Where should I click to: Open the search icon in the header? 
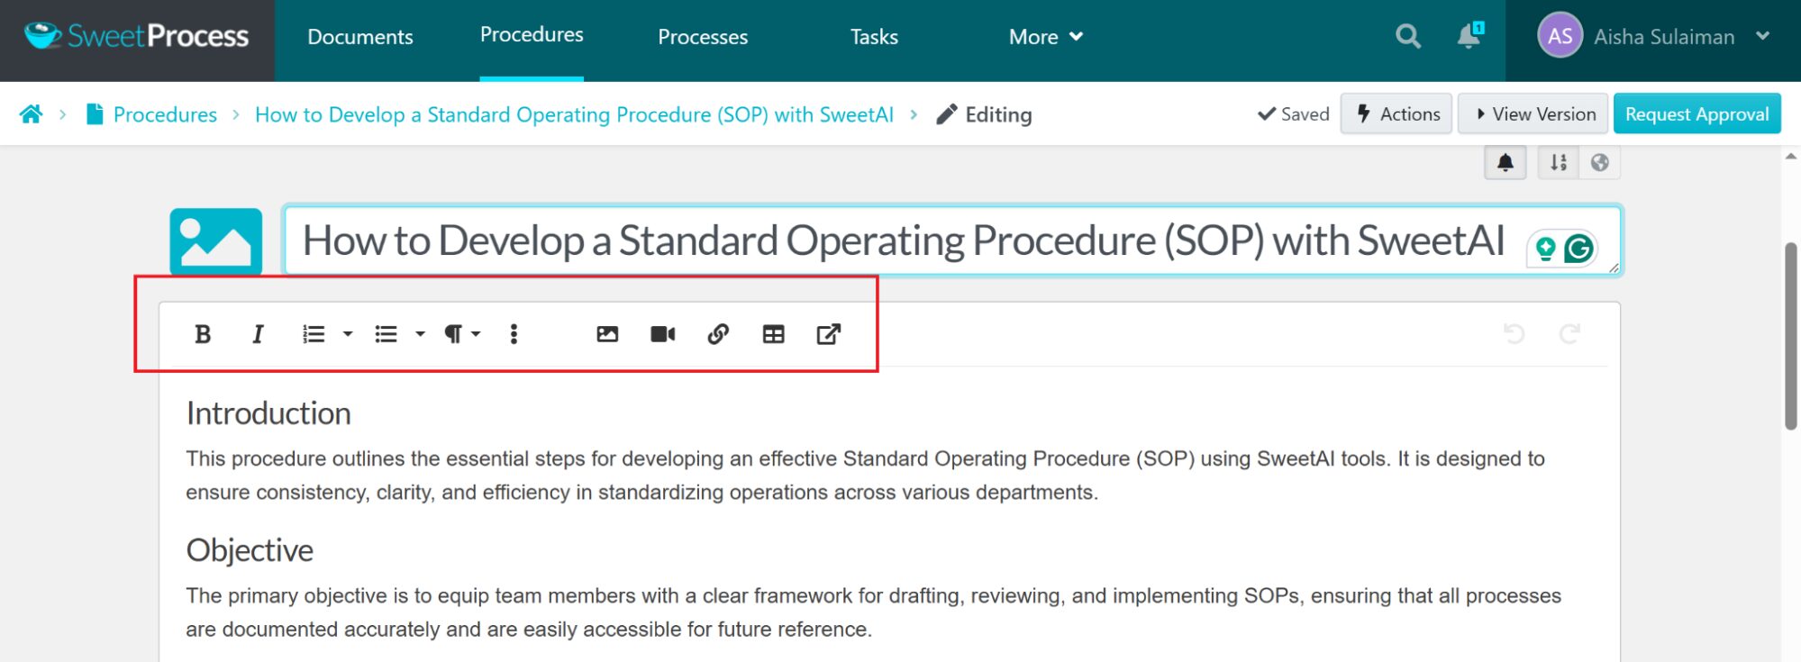1406,36
